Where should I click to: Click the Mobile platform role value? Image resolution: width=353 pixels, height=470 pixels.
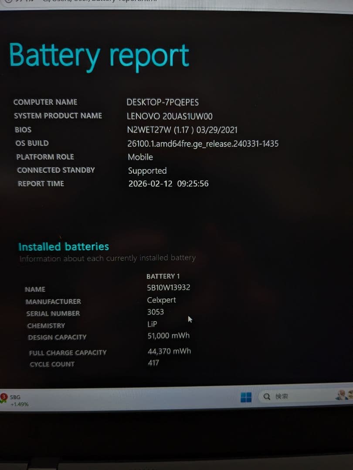[140, 157]
